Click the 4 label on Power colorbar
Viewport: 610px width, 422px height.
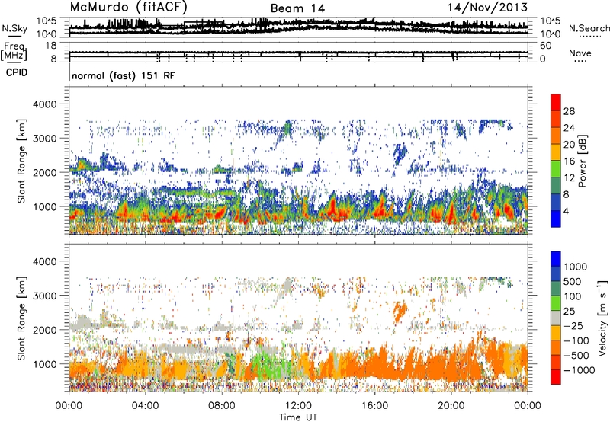pyautogui.click(x=566, y=211)
